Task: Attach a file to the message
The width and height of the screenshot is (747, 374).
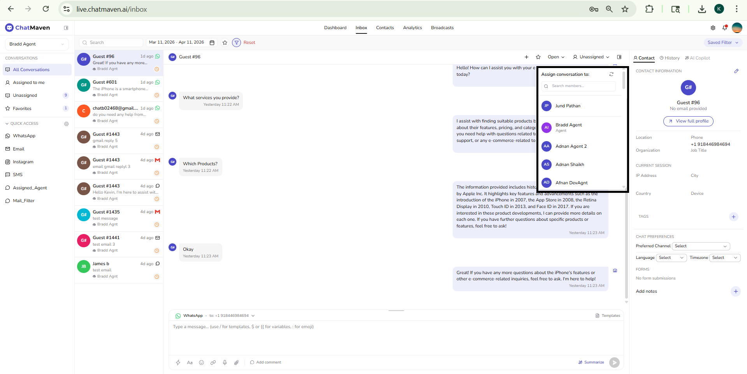Action: click(236, 362)
